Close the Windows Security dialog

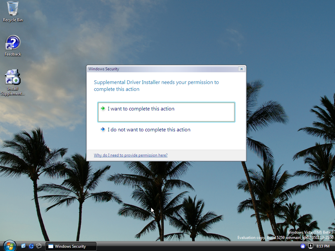242,69
